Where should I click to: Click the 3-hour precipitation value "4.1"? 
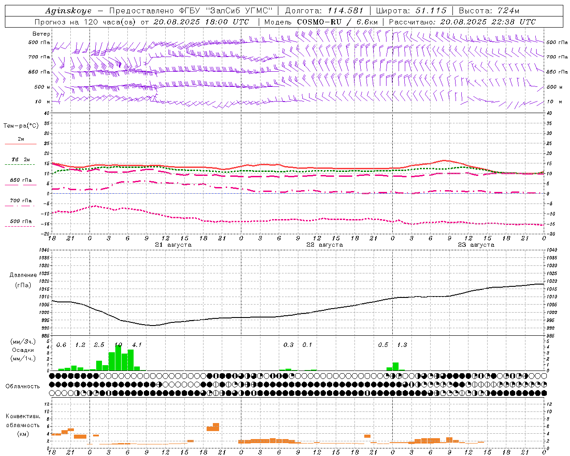click(x=137, y=345)
